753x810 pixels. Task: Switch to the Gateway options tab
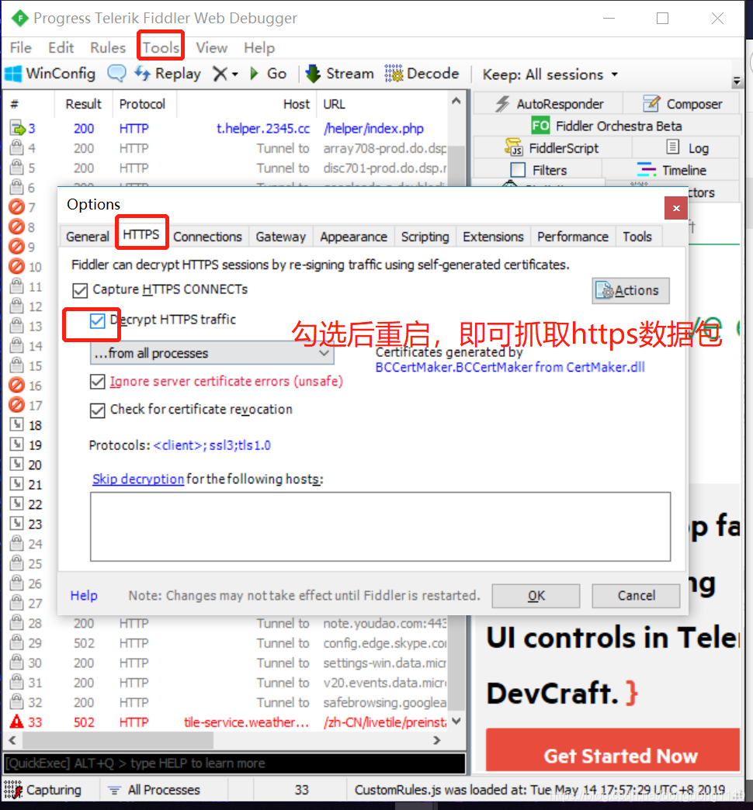[281, 237]
